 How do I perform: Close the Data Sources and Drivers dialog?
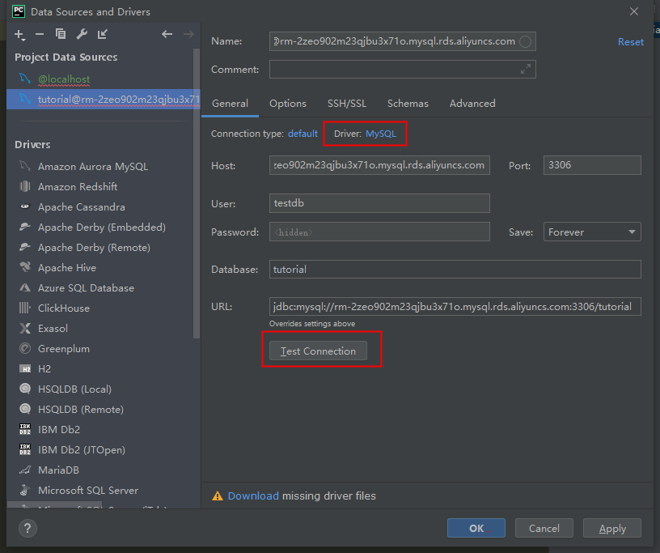point(633,11)
